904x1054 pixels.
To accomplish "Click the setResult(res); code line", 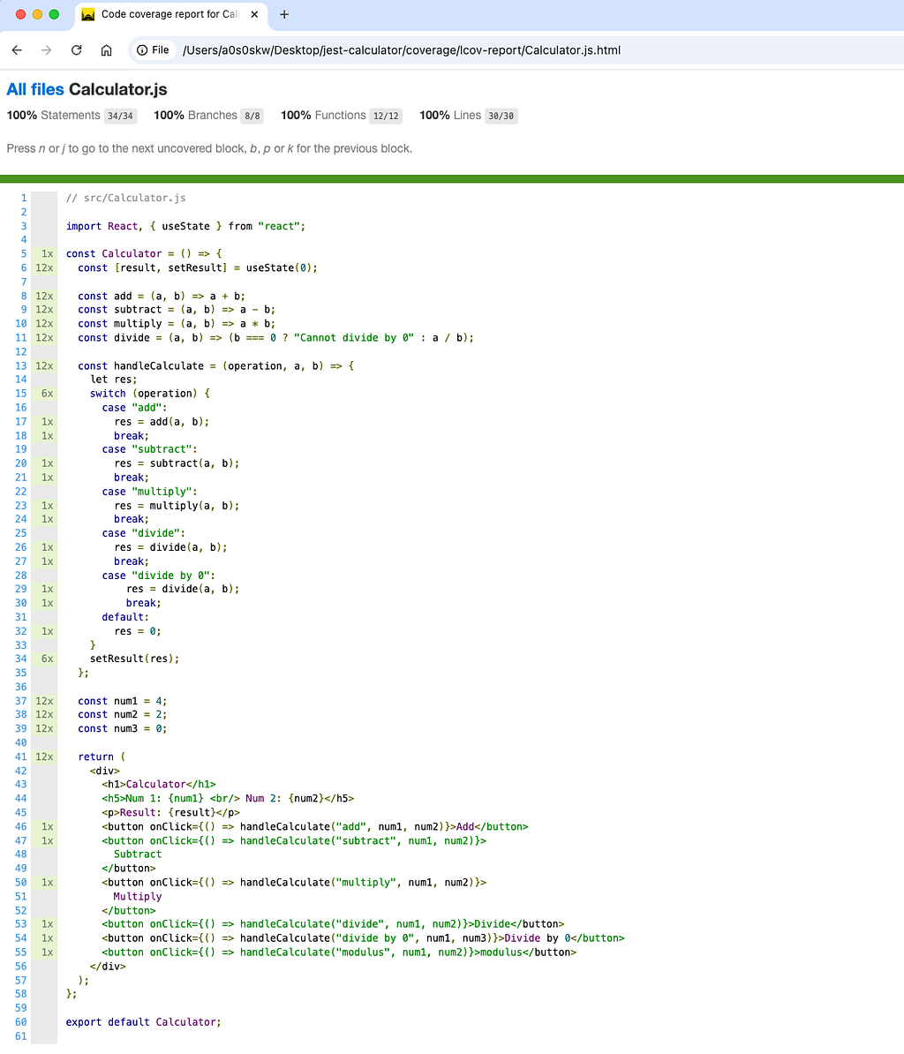I will click(134, 659).
